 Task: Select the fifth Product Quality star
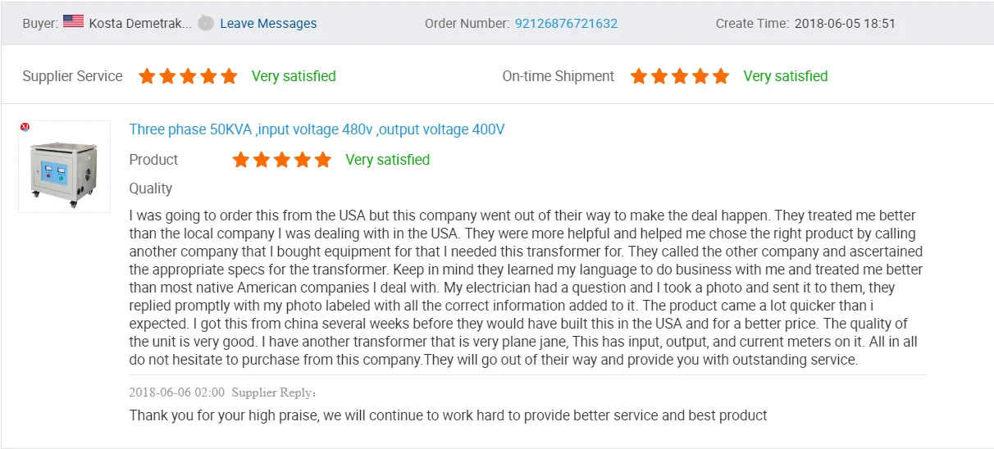[x=323, y=160]
